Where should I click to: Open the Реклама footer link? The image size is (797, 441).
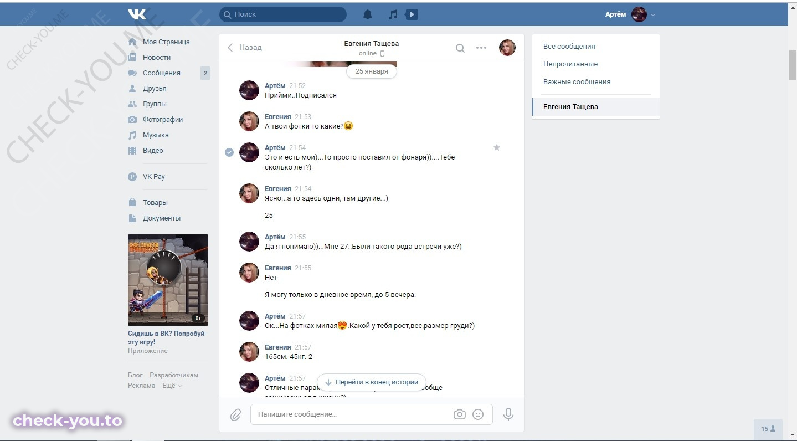coord(141,386)
